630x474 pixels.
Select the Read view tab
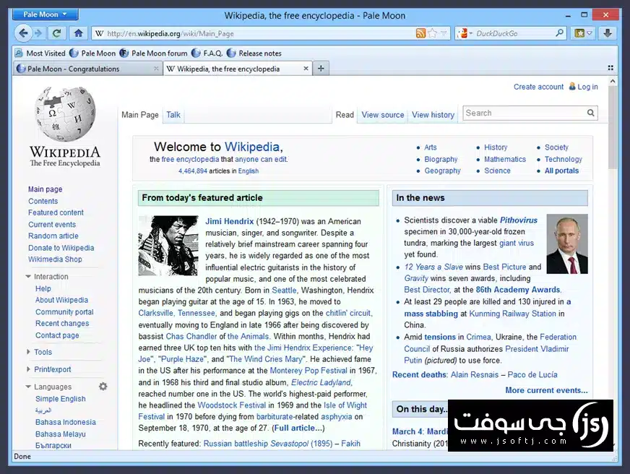(345, 115)
